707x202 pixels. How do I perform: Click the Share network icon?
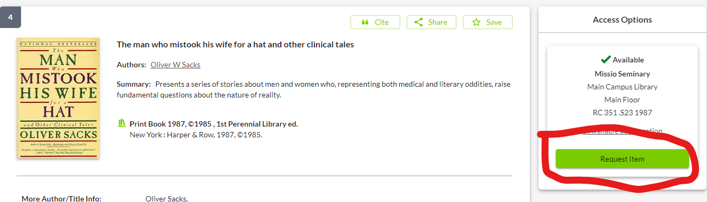418,22
